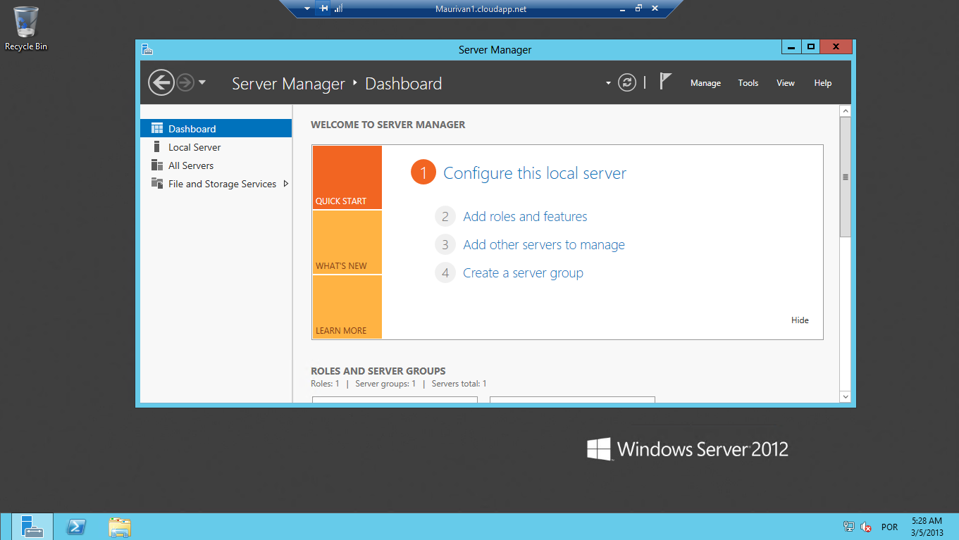The width and height of the screenshot is (959, 540).
Task: Select Local Server in sidebar
Action: (194, 147)
